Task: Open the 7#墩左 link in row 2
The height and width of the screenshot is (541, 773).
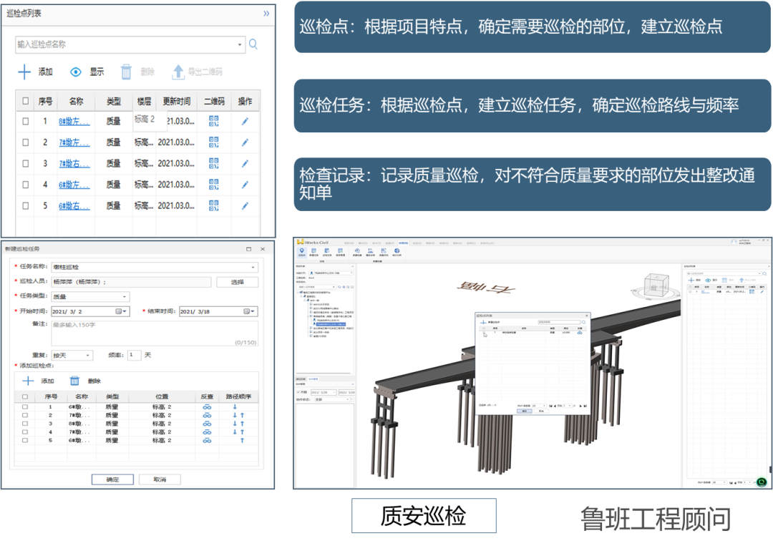Action: [74, 142]
